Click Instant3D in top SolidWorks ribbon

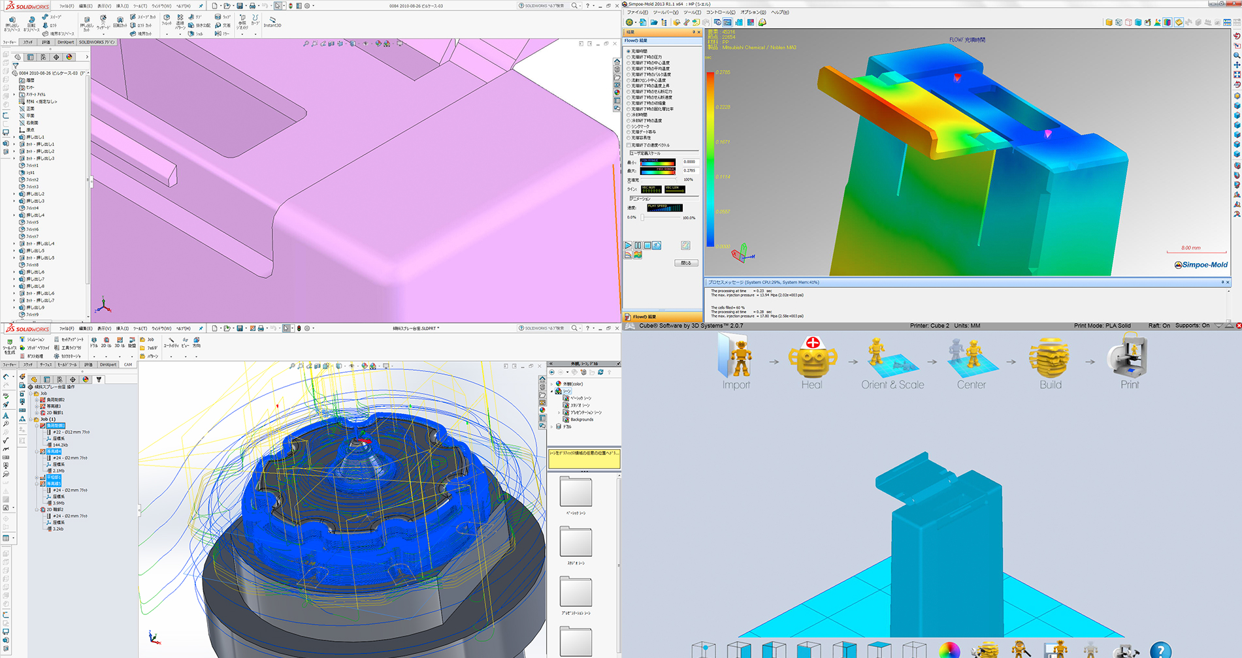coord(272,22)
